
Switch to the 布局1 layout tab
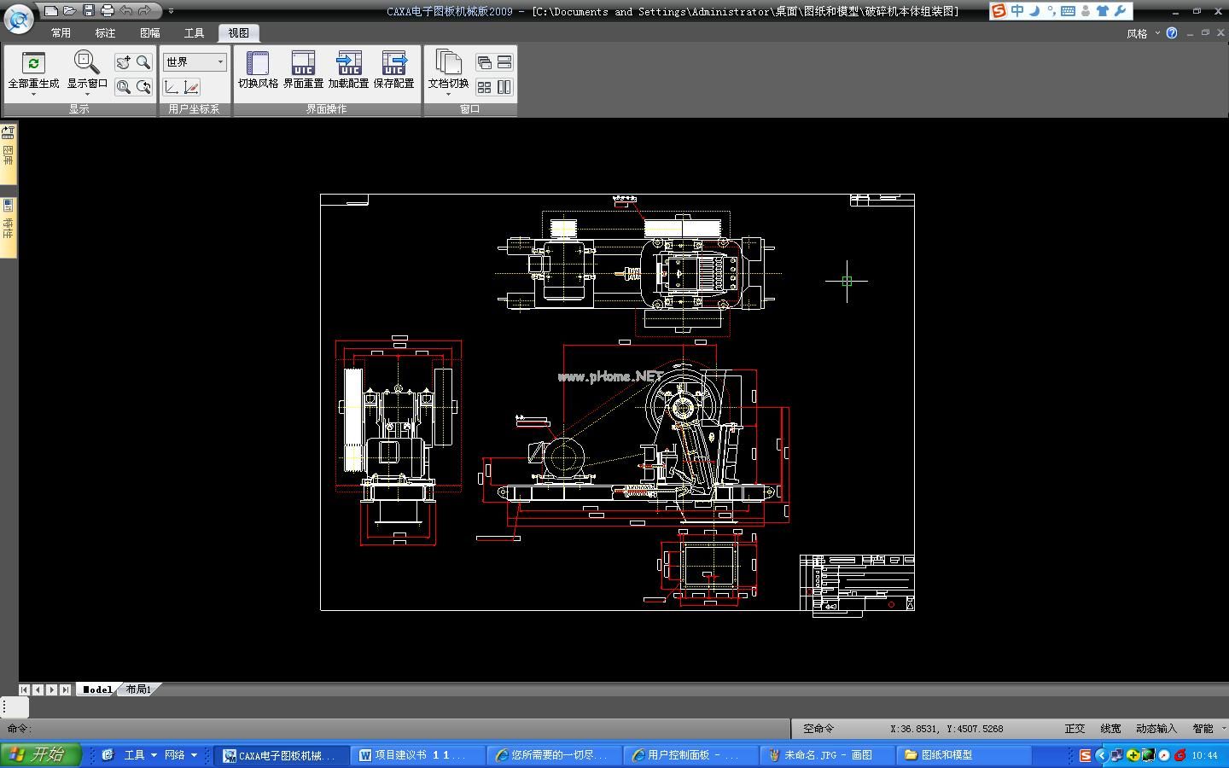click(x=138, y=689)
